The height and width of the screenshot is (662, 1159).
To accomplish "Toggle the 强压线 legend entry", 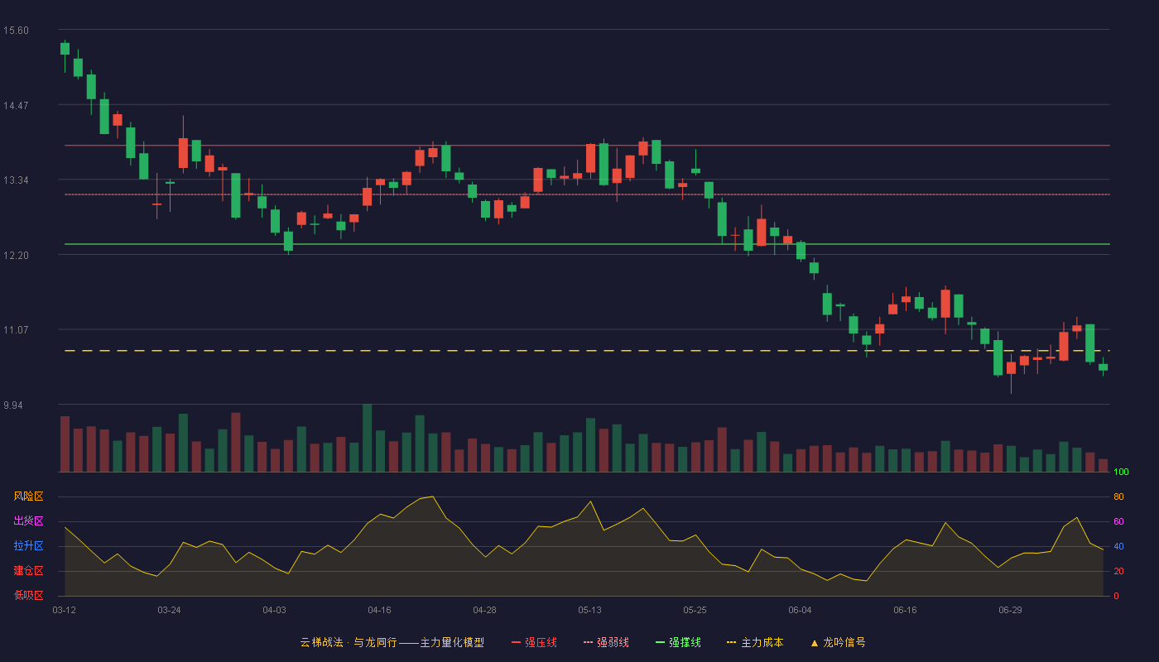I will click(534, 642).
